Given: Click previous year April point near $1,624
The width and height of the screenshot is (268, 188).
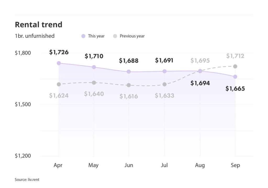Looking at the screenshot, I should pos(59,84).
